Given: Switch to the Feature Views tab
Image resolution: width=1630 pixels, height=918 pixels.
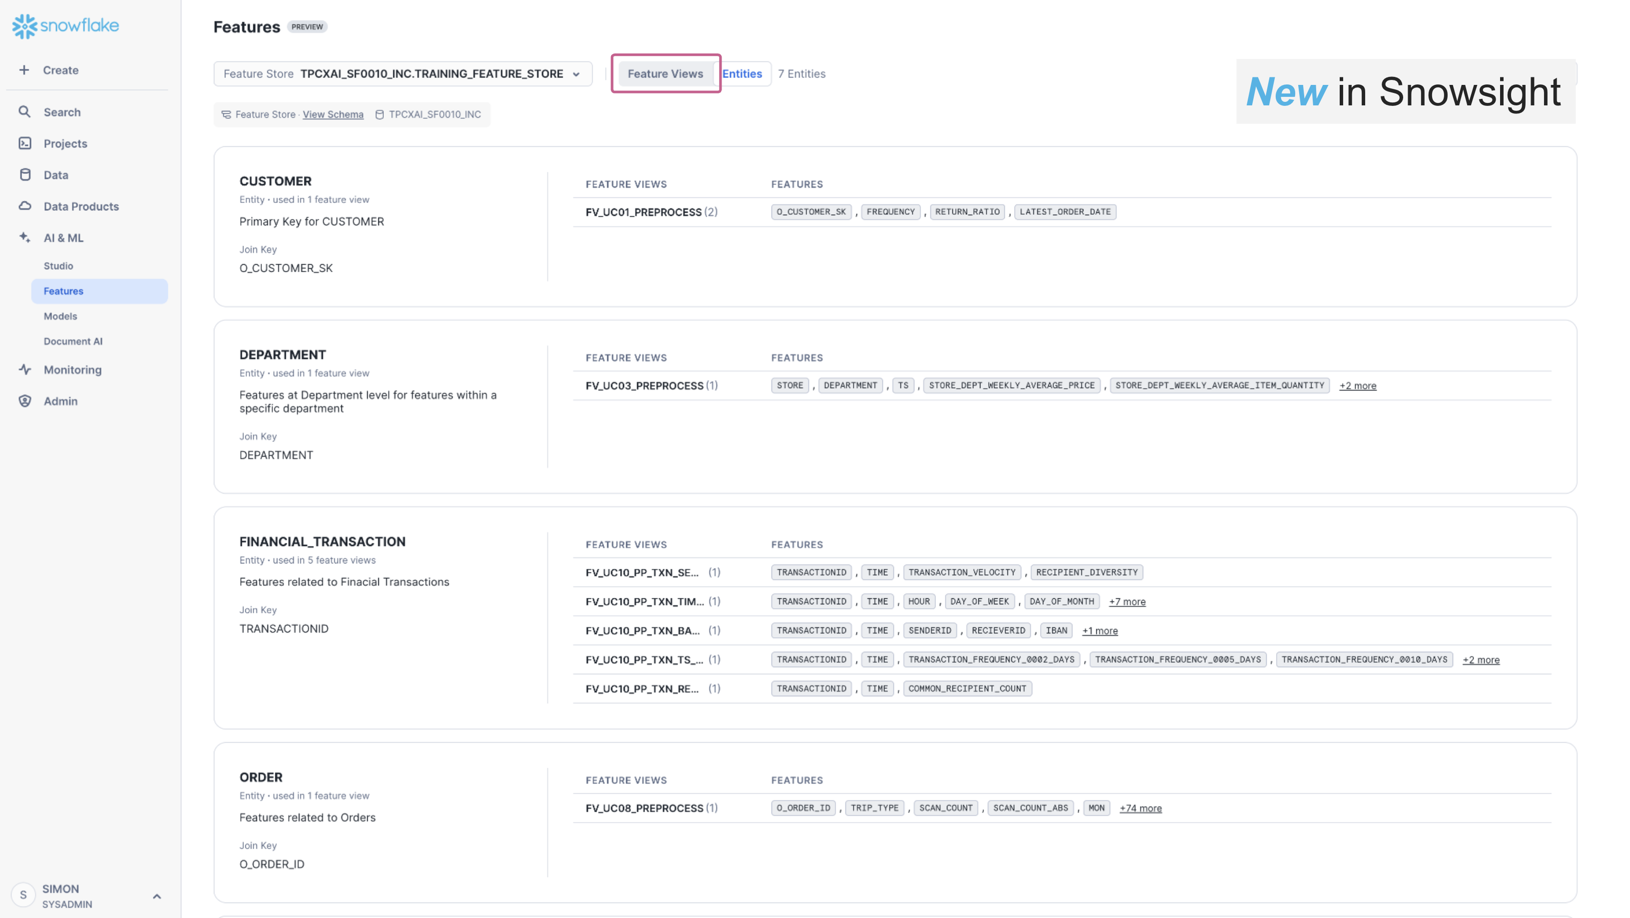Looking at the screenshot, I should [665, 74].
